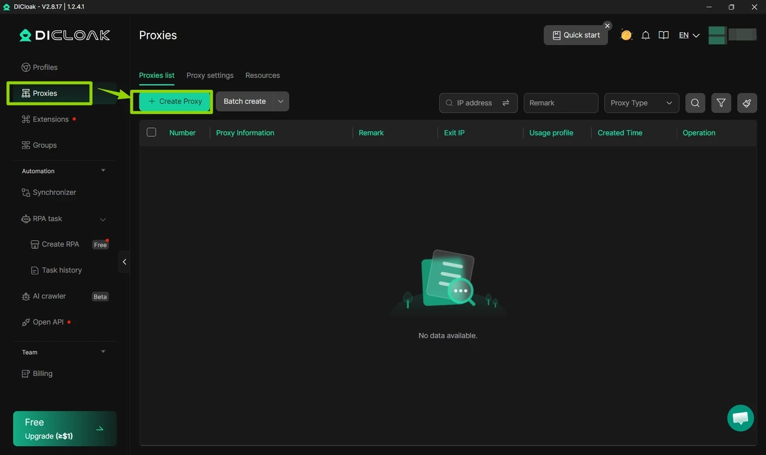Image resolution: width=766 pixels, height=455 pixels.
Task: Open the documentation book icon
Action: (663, 35)
